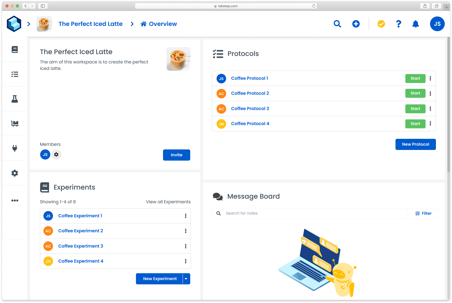
Task: Open the New Experiment dropdown arrow
Action: pos(186,279)
